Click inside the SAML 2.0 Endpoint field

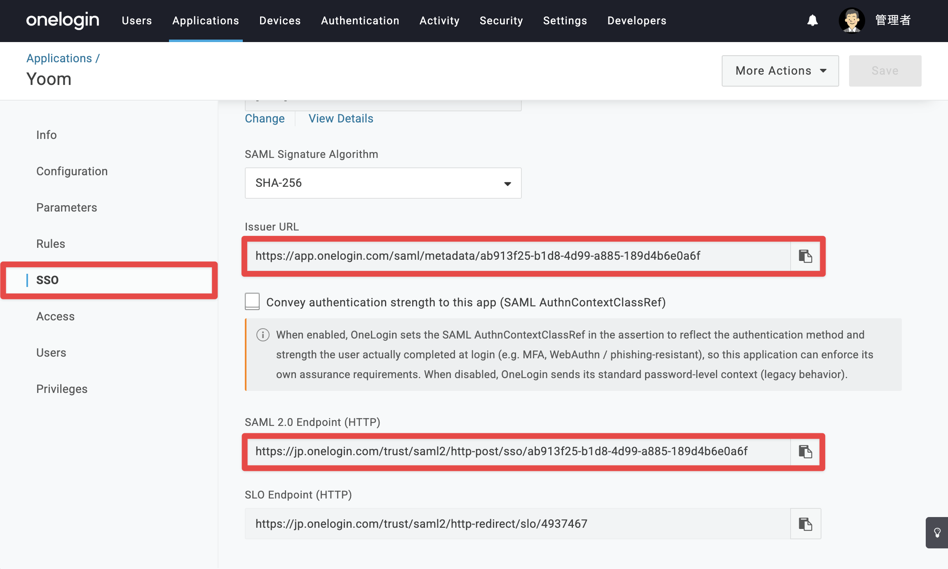coord(519,451)
